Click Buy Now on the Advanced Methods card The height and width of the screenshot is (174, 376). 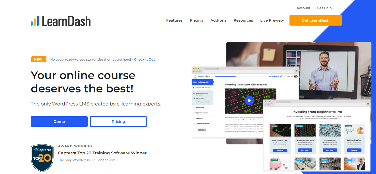point(305,150)
